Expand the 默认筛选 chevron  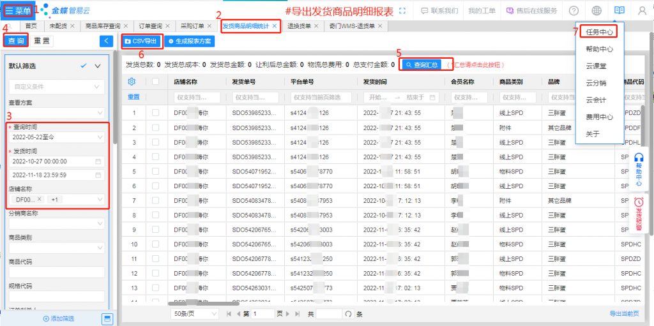click(x=98, y=66)
